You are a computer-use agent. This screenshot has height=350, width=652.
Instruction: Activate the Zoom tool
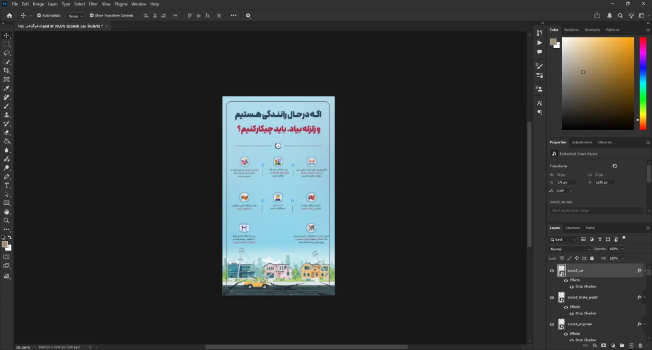click(x=7, y=220)
